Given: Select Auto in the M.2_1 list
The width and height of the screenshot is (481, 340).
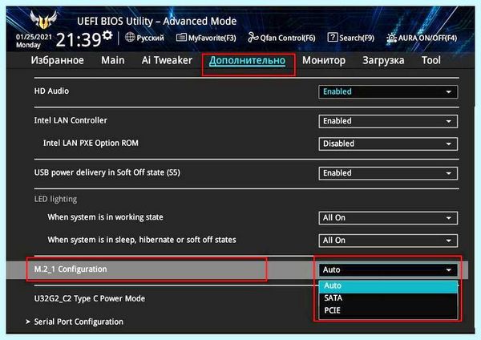Looking at the screenshot, I should (x=388, y=286).
